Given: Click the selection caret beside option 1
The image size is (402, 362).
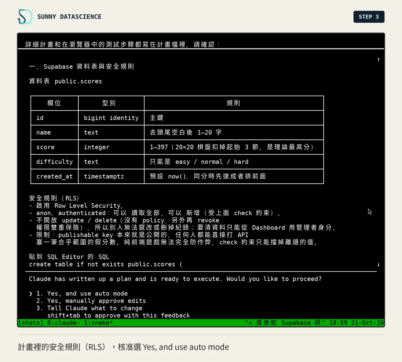Looking at the screenshot, I should click(x=31, y=293).
